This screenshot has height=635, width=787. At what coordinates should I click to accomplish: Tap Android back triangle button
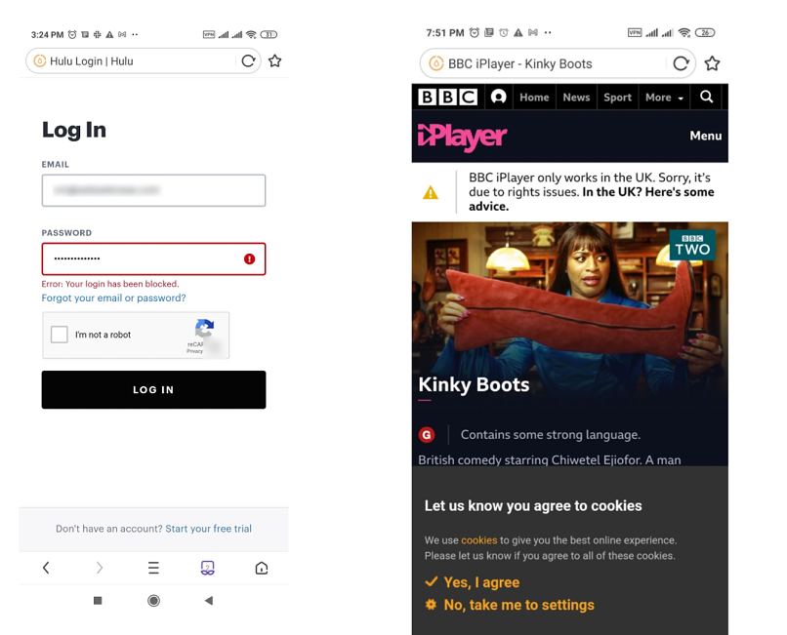[209, 601]
